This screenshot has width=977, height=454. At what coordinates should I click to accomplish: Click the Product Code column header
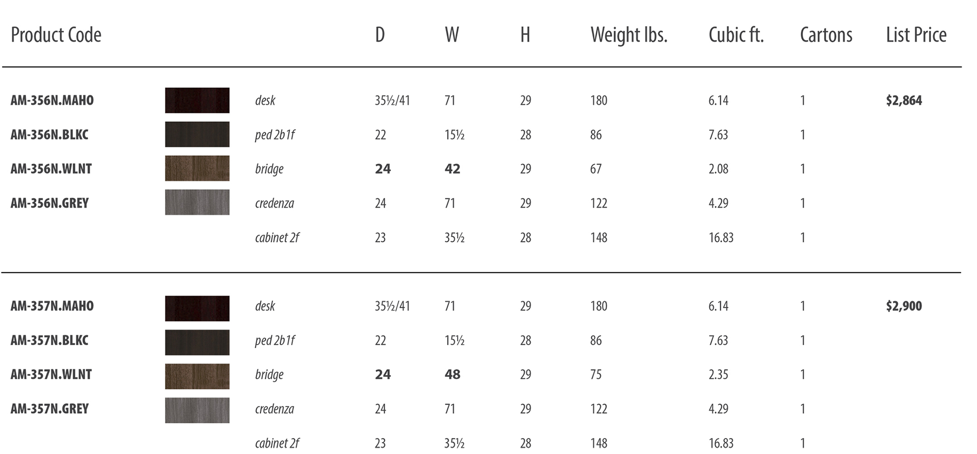[x=56, y=35]
